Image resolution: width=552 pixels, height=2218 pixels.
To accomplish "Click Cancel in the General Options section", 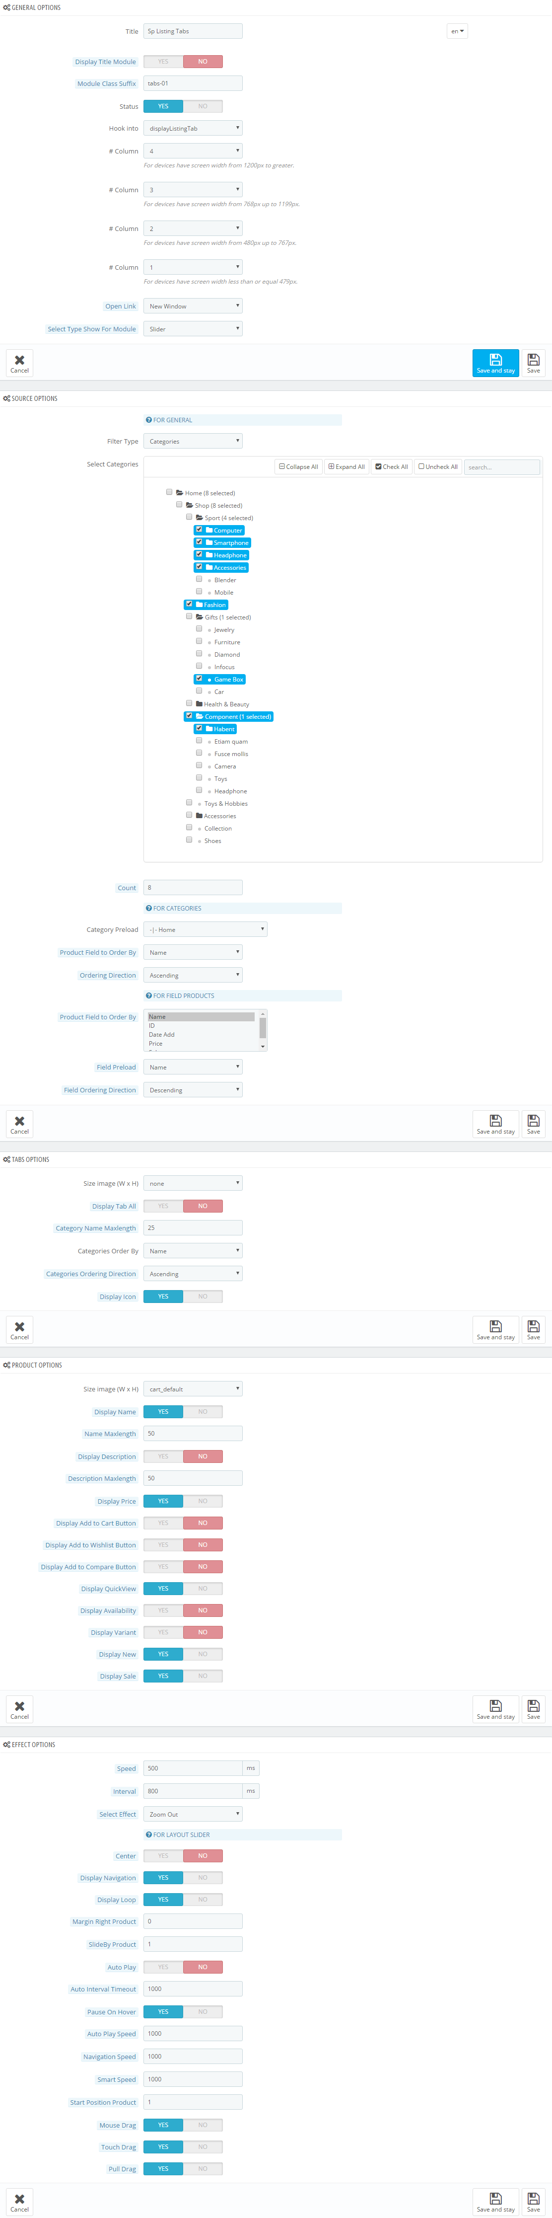I will [x=19, y=363].
